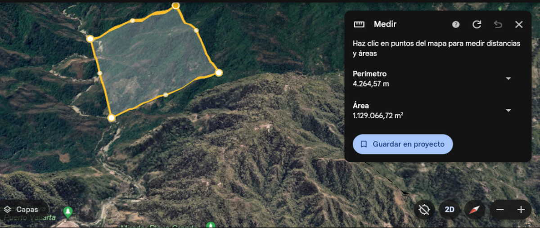Select the left polygon vertex

pos(90,39)
